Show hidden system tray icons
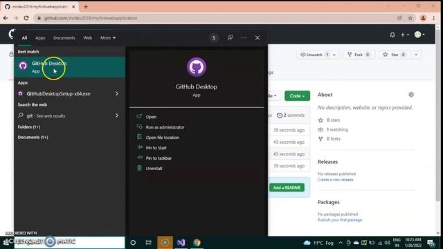The width and height of the screenshot is (443, 249). tap(341, 243)
